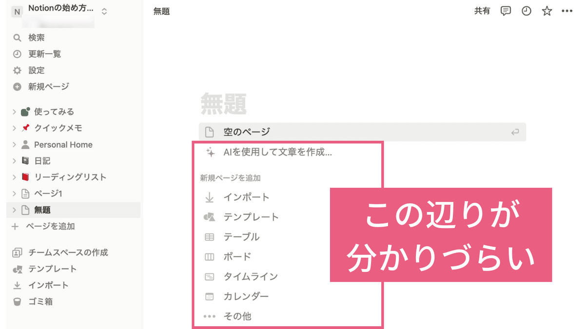Click the notebook icon of 日記
Screen dimensions: 585x329
pyautogui.click(x=25, y=161)
